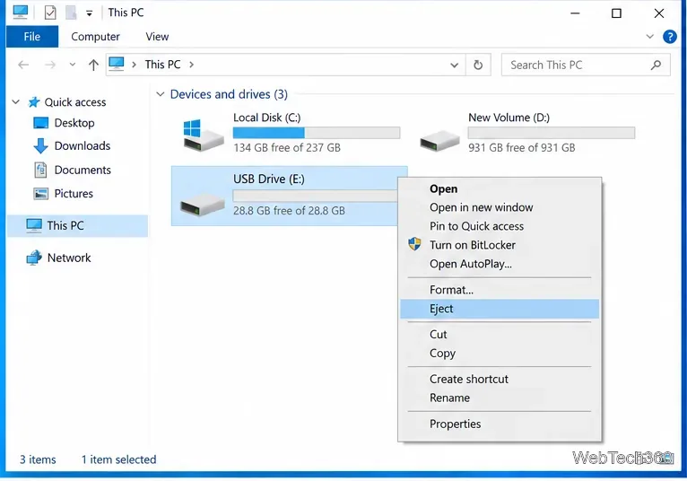Click the 1 item selected status text
This screenshot has width=687, height=481.
click(118, 459)
